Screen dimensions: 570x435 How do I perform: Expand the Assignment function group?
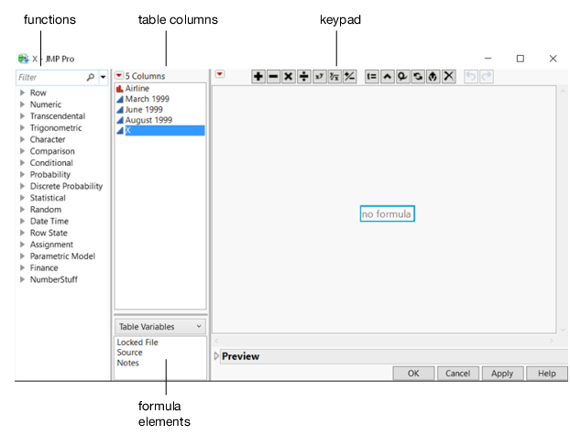click(22, 245)
